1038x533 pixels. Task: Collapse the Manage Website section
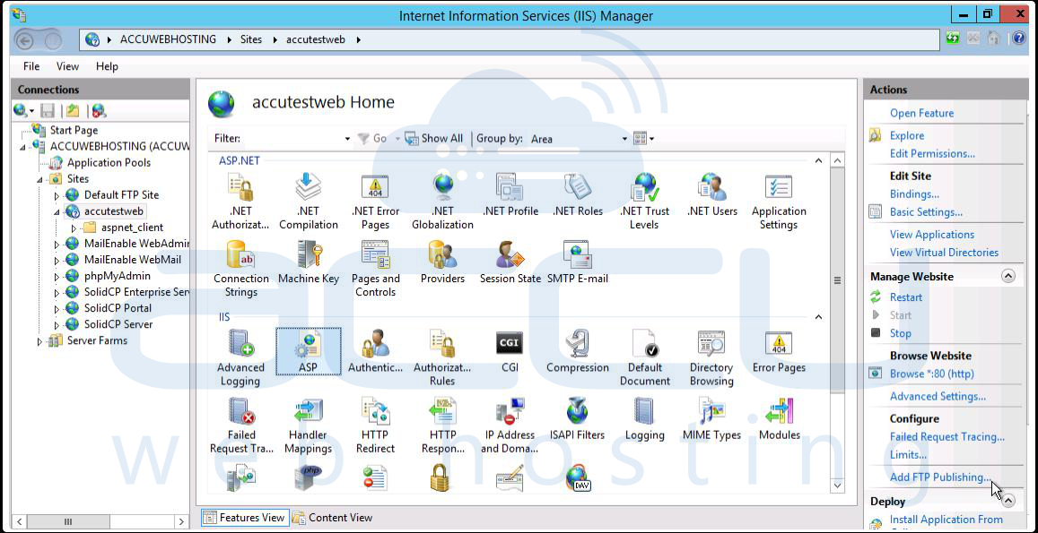1008,277
